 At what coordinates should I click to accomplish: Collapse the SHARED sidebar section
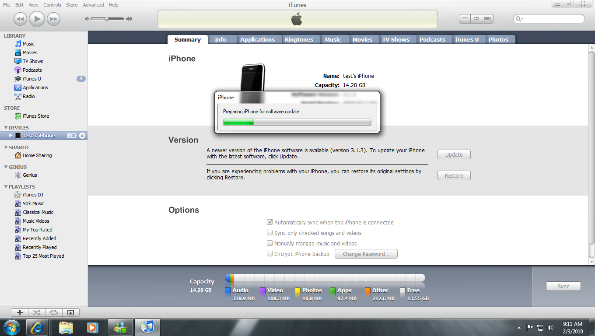[5, 147]
